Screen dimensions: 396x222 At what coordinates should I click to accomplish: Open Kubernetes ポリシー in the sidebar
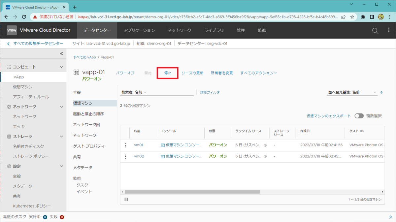pos(32,206)
